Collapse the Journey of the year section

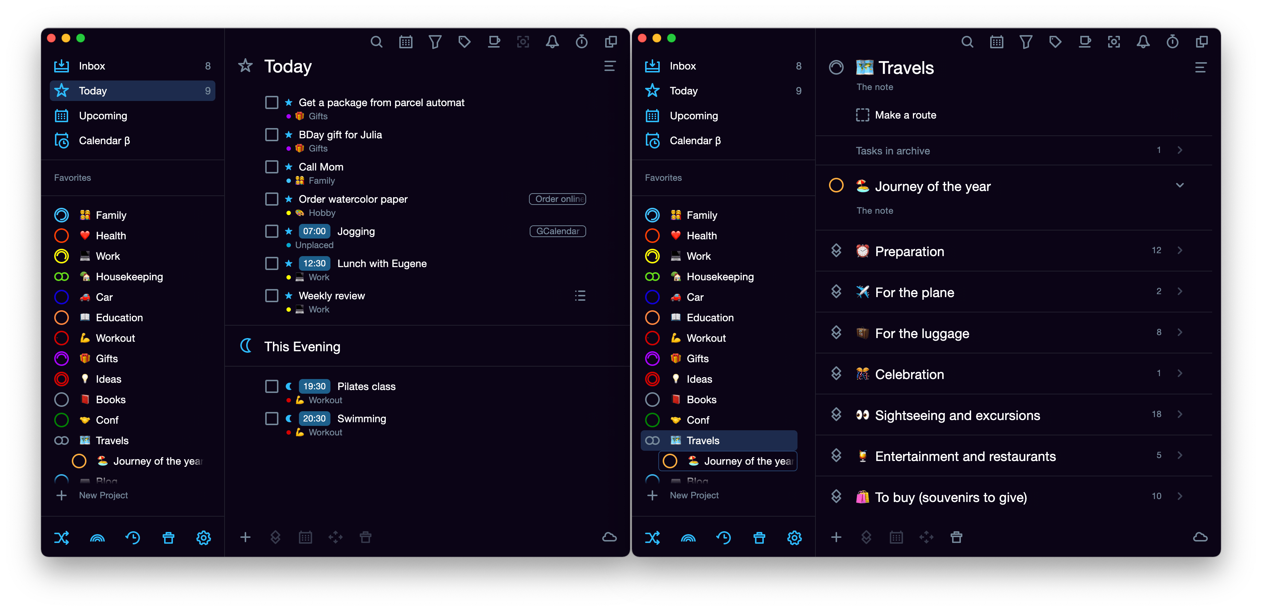click(x=1180, y=185)
